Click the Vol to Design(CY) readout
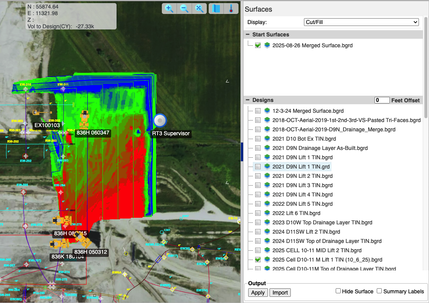The width and height of the screenshot is (429, 303). tap(61, 27)
